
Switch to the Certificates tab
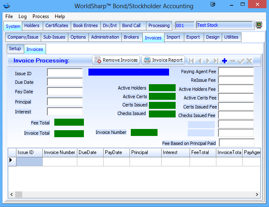[x=57, y=25]
